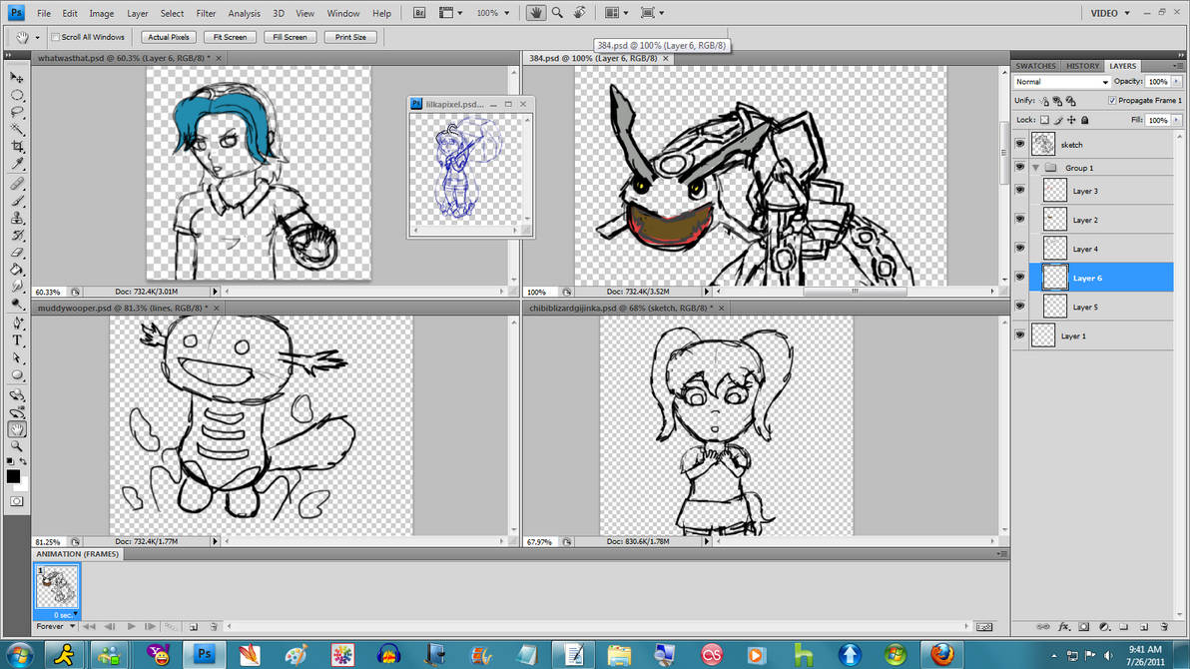Select the Brush tool
1190x669 pixels.
17,202
